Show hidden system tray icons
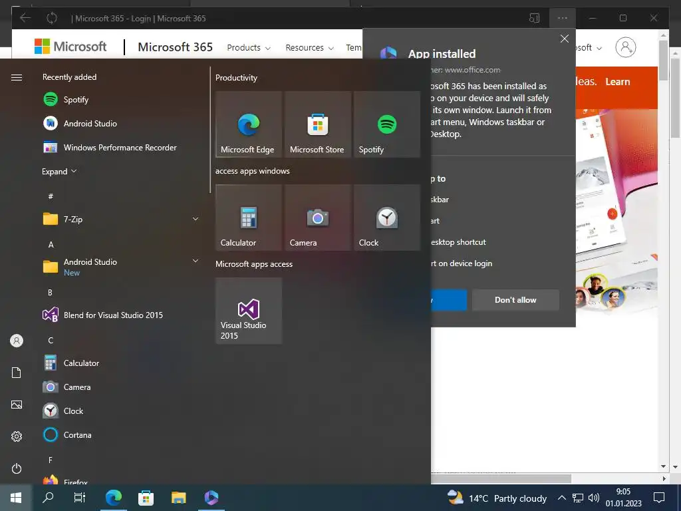The height and width of the screenshot is (511, 681). (x=561, y=498)
